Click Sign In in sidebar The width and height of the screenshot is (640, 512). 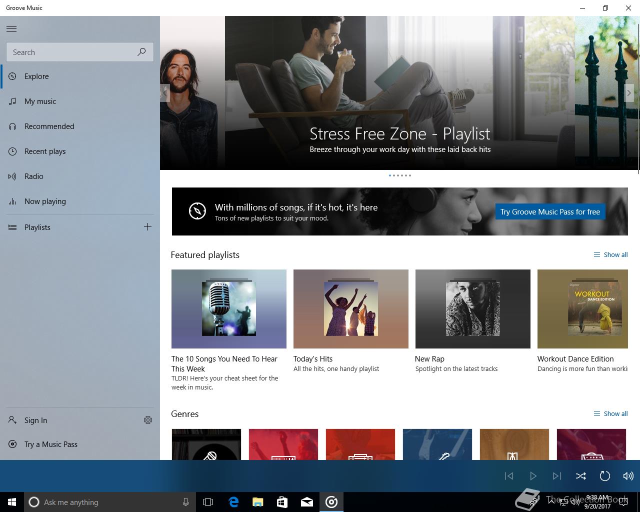tap(68, 420)
